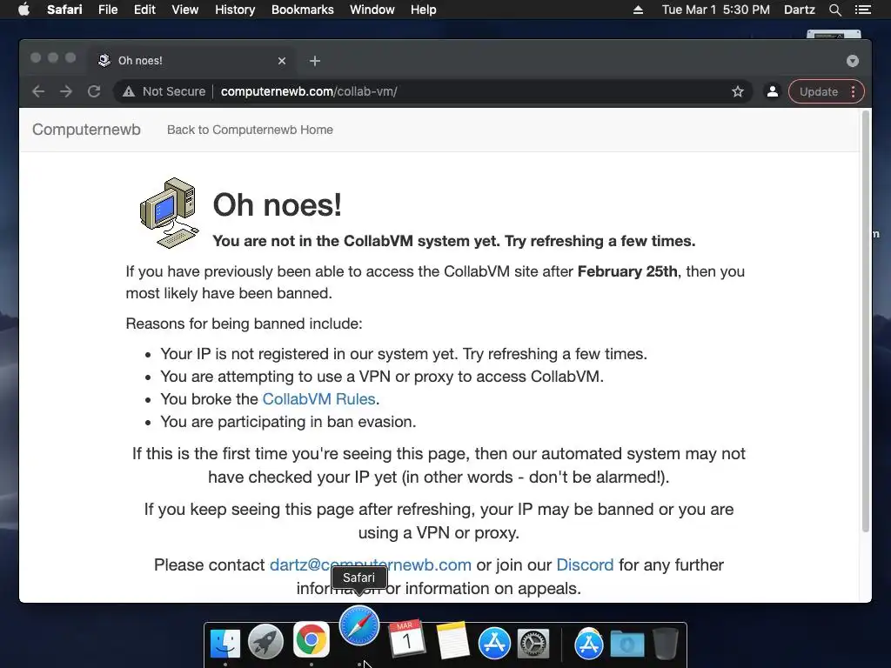
Task: Open the Edit menu
Action: 144,10
